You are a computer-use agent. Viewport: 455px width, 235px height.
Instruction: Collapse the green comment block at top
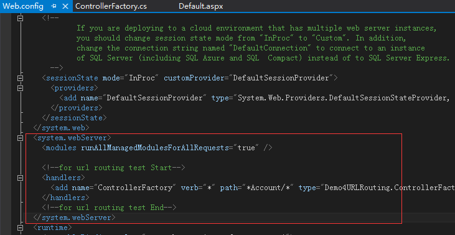[20, 18]
